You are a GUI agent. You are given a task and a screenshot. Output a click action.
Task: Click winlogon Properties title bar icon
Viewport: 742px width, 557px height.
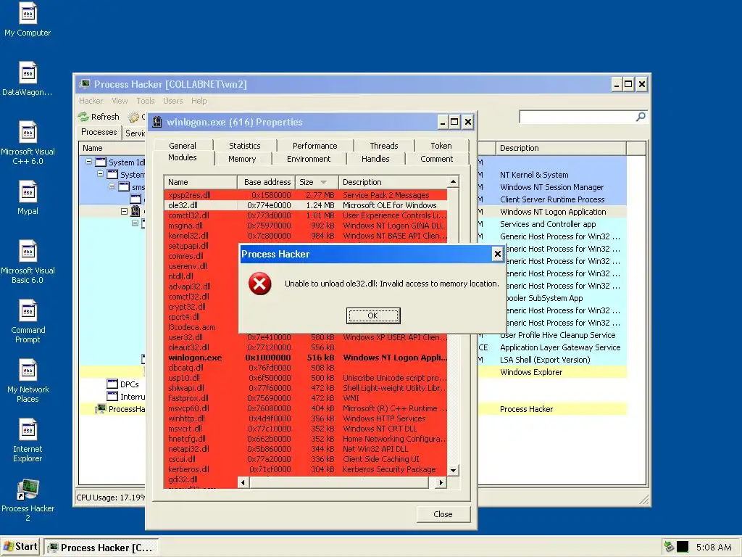(157, 122)
